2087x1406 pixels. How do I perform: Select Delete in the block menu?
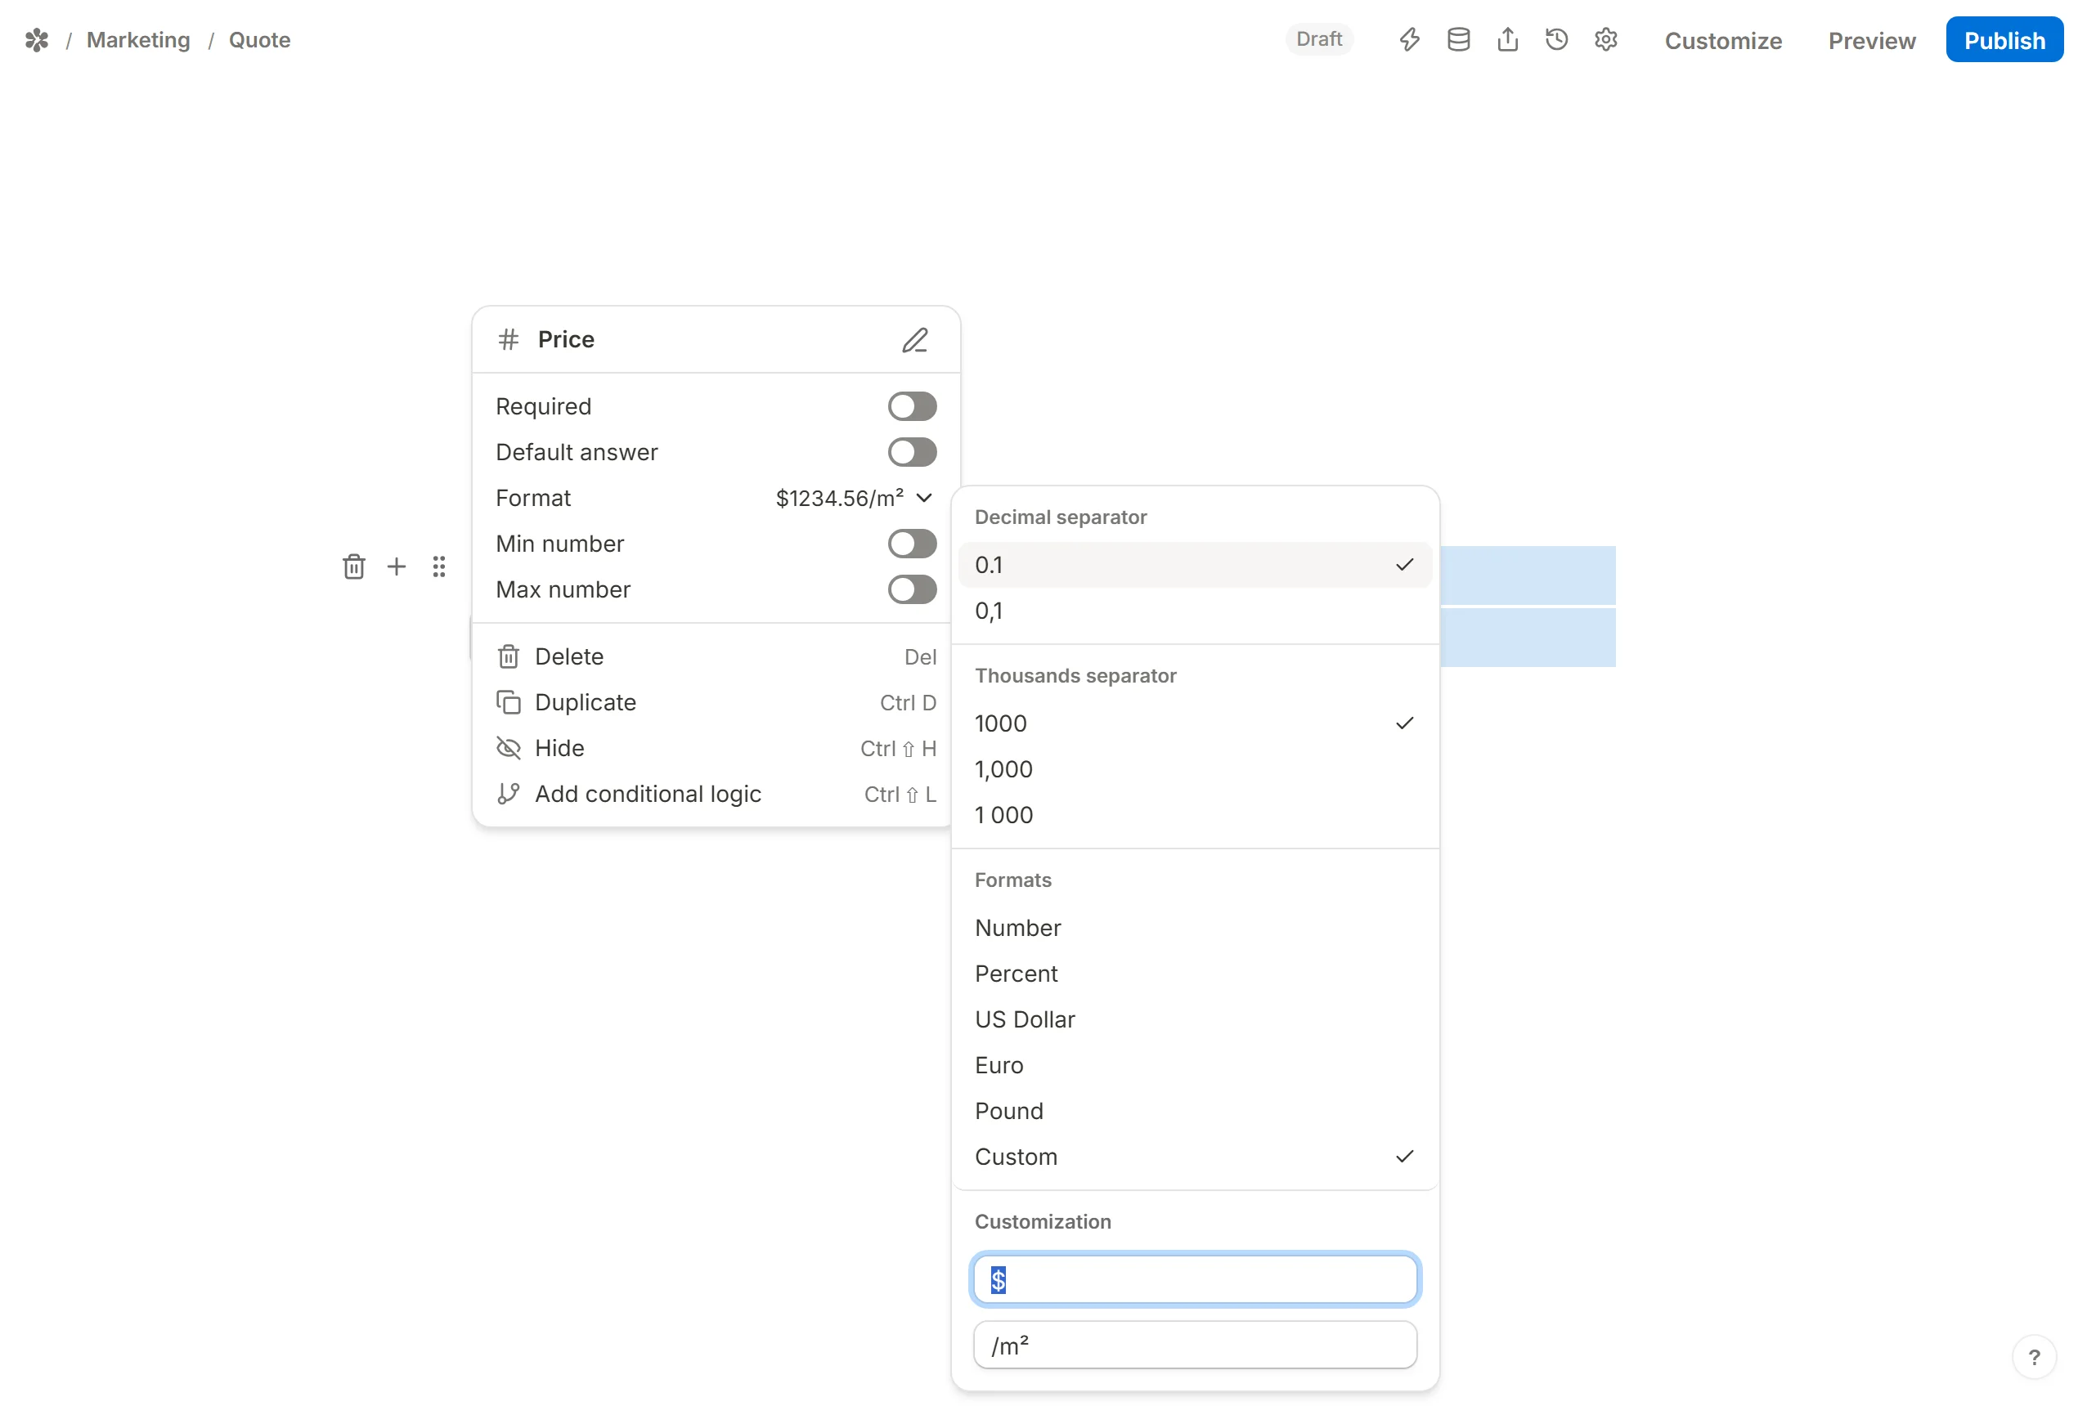coord(715,656)
